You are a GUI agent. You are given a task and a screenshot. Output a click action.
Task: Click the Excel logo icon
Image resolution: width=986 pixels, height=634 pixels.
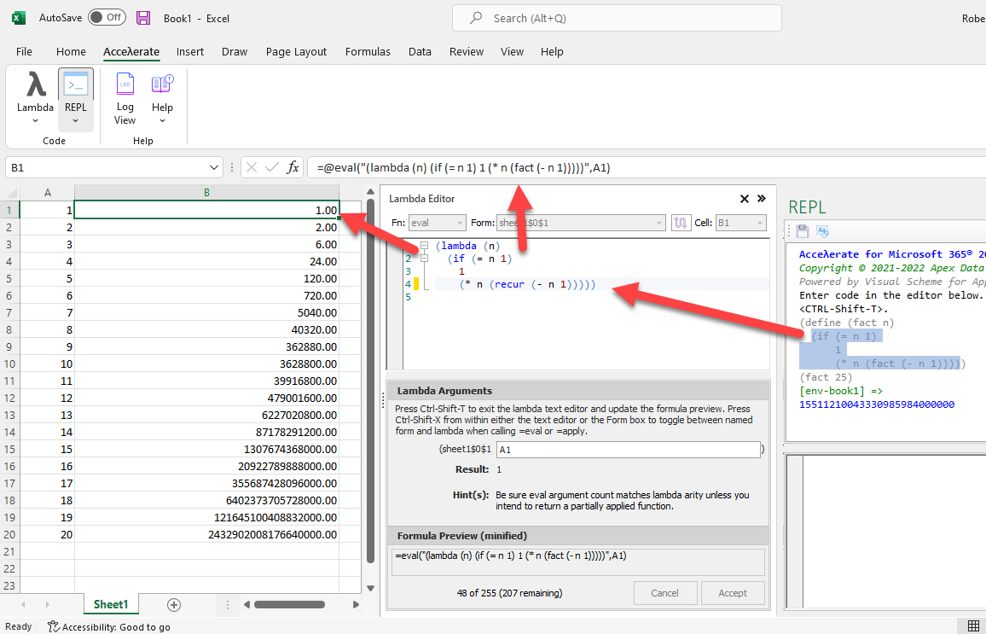tap(19, 18)
